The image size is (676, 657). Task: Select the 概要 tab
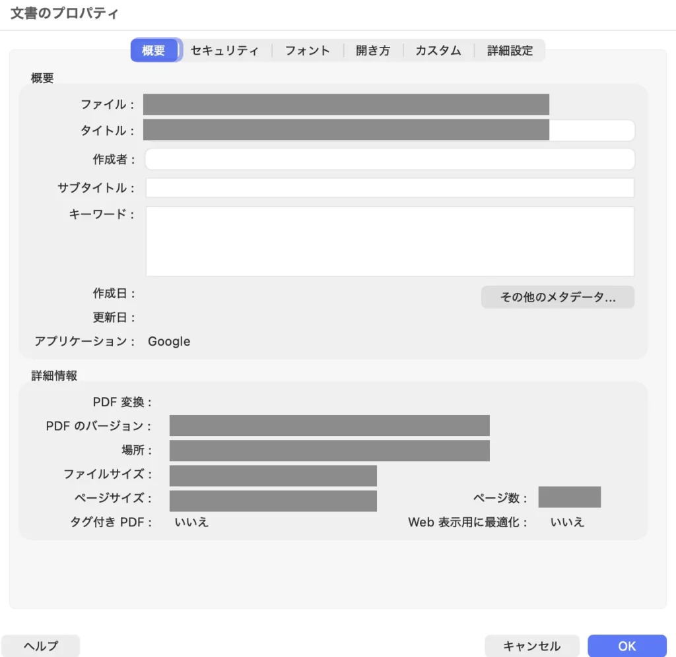coord(154,50)
